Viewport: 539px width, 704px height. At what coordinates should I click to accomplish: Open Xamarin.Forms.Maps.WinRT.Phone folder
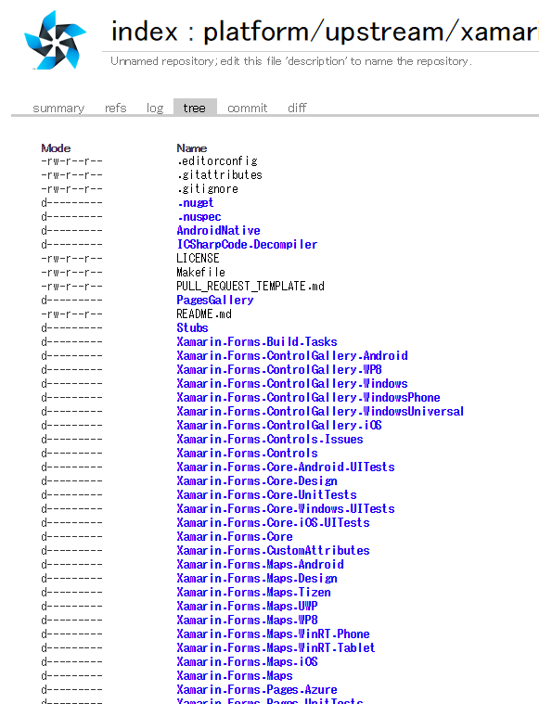point(273,634)
